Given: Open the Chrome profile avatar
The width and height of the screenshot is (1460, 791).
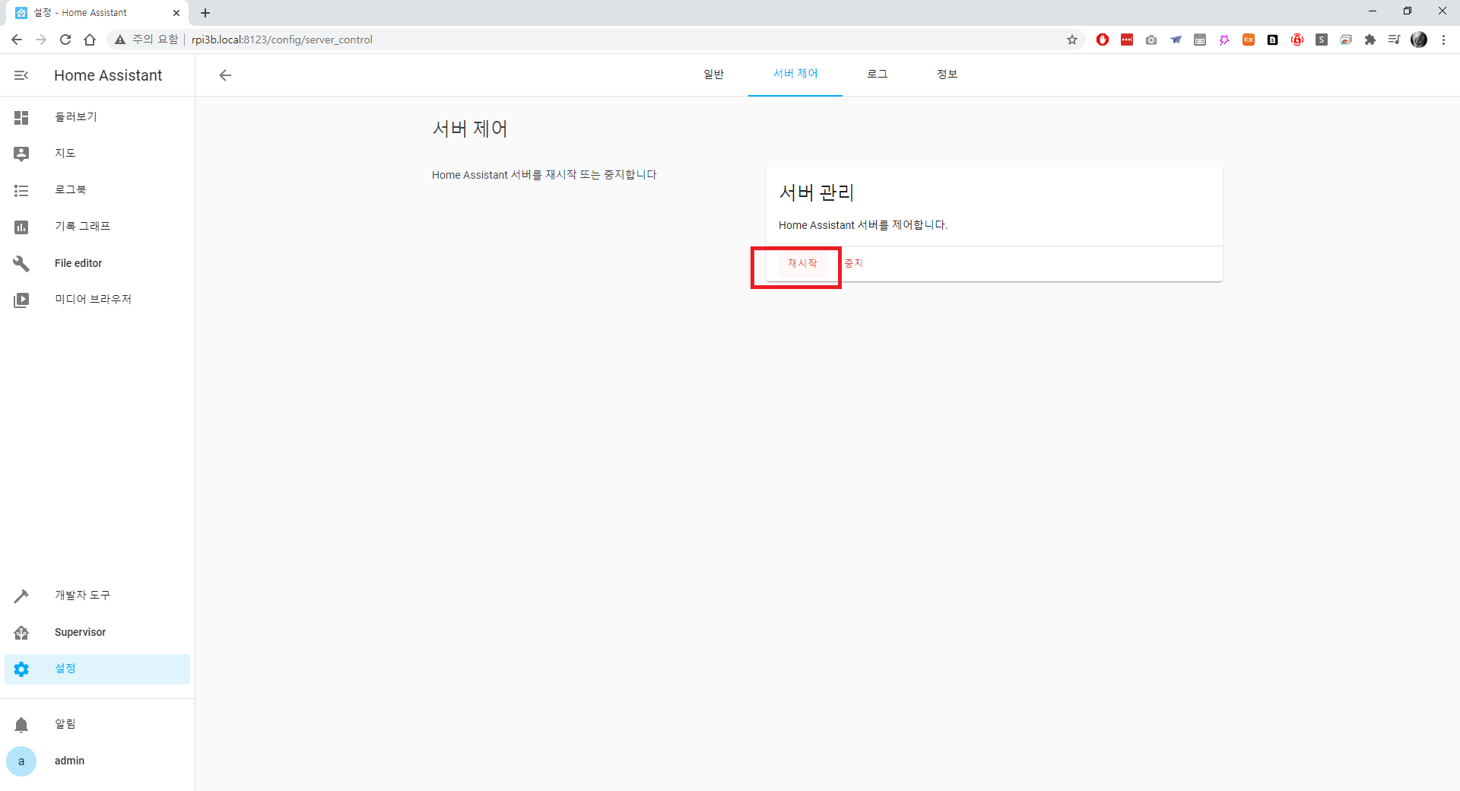Looking at the screenshot, I should 1419,40.
